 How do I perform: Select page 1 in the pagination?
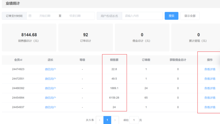click(107, 120)
